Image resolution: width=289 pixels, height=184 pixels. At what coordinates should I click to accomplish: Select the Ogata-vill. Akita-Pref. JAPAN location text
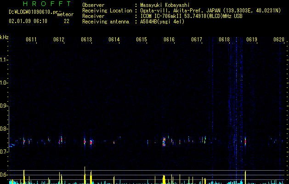pyautogui.click(x=210, y=11)
